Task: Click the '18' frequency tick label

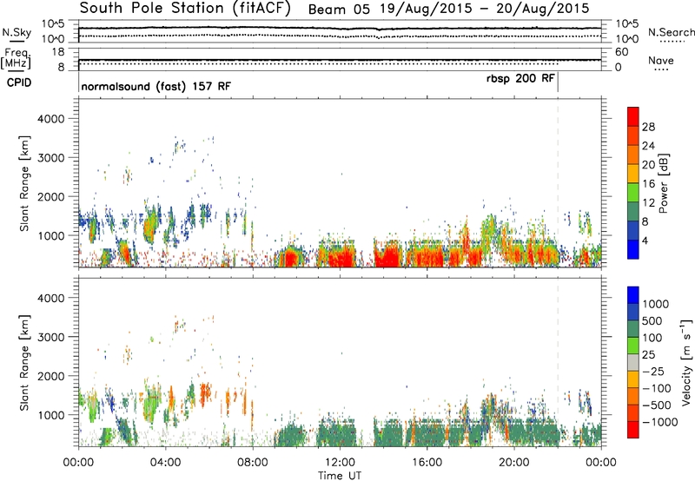Action: pyautogui.click(x=57, y=52)
